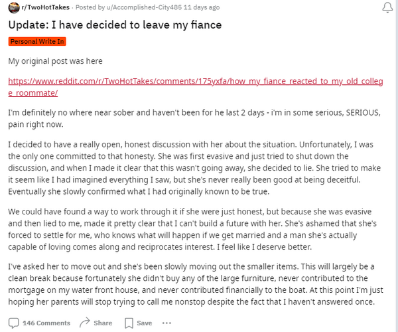This screenshot has height=332, width=398.
Task: Click the Save bookmark icon
Action: pyautogui.click(x=129, y=323)
